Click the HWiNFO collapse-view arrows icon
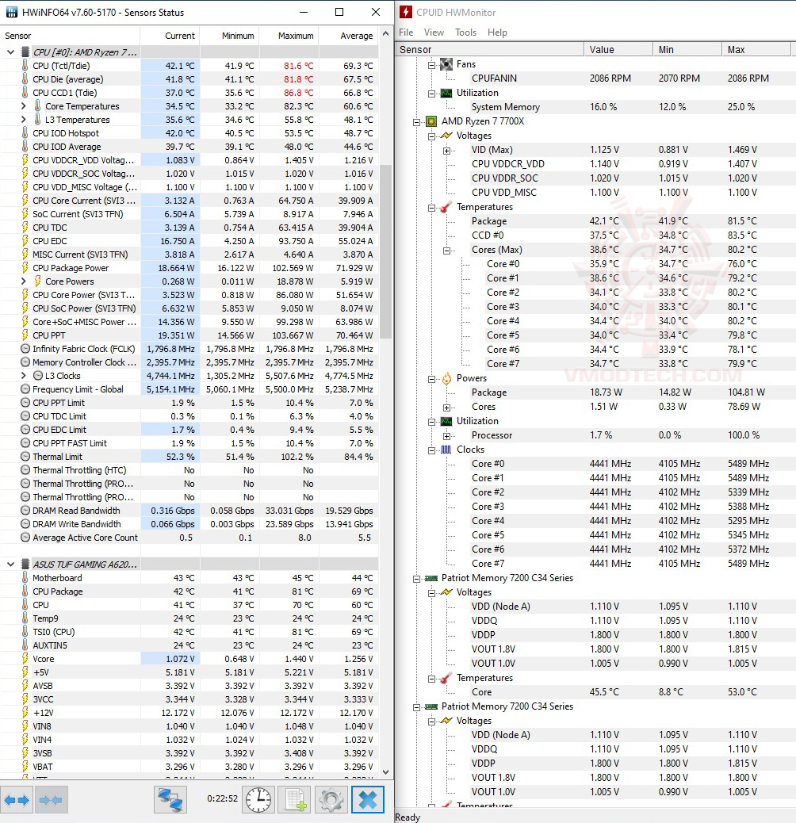The height and width of the screenshot is (823, 796). (51, 800)
